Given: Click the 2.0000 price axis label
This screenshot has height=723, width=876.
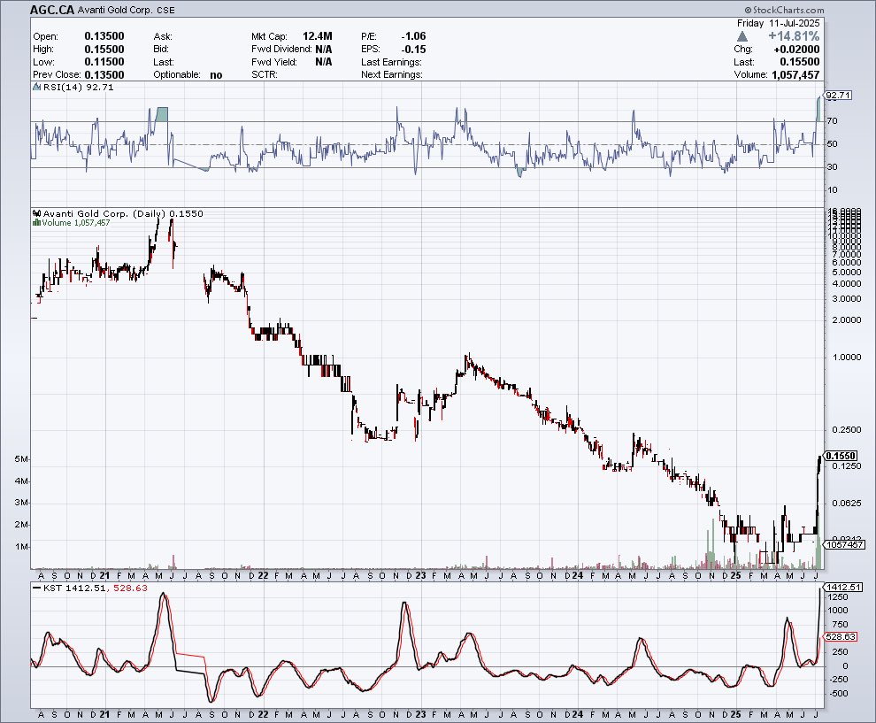Looking at the screenshot, I should click(847, 320).
